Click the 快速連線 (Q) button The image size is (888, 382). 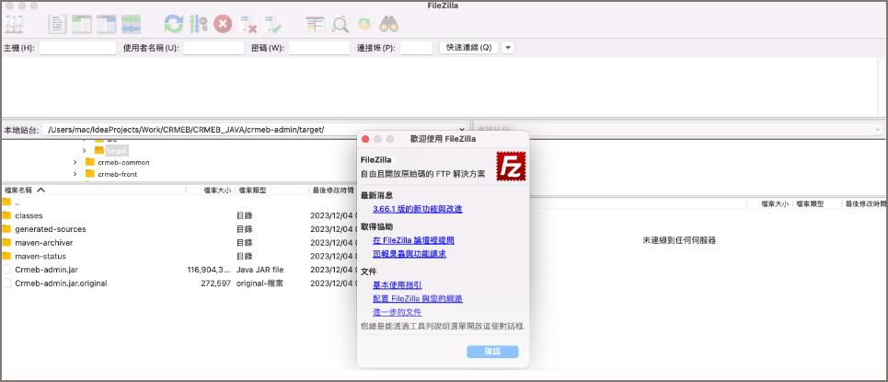pyautogui.click(x=468, y=47)
